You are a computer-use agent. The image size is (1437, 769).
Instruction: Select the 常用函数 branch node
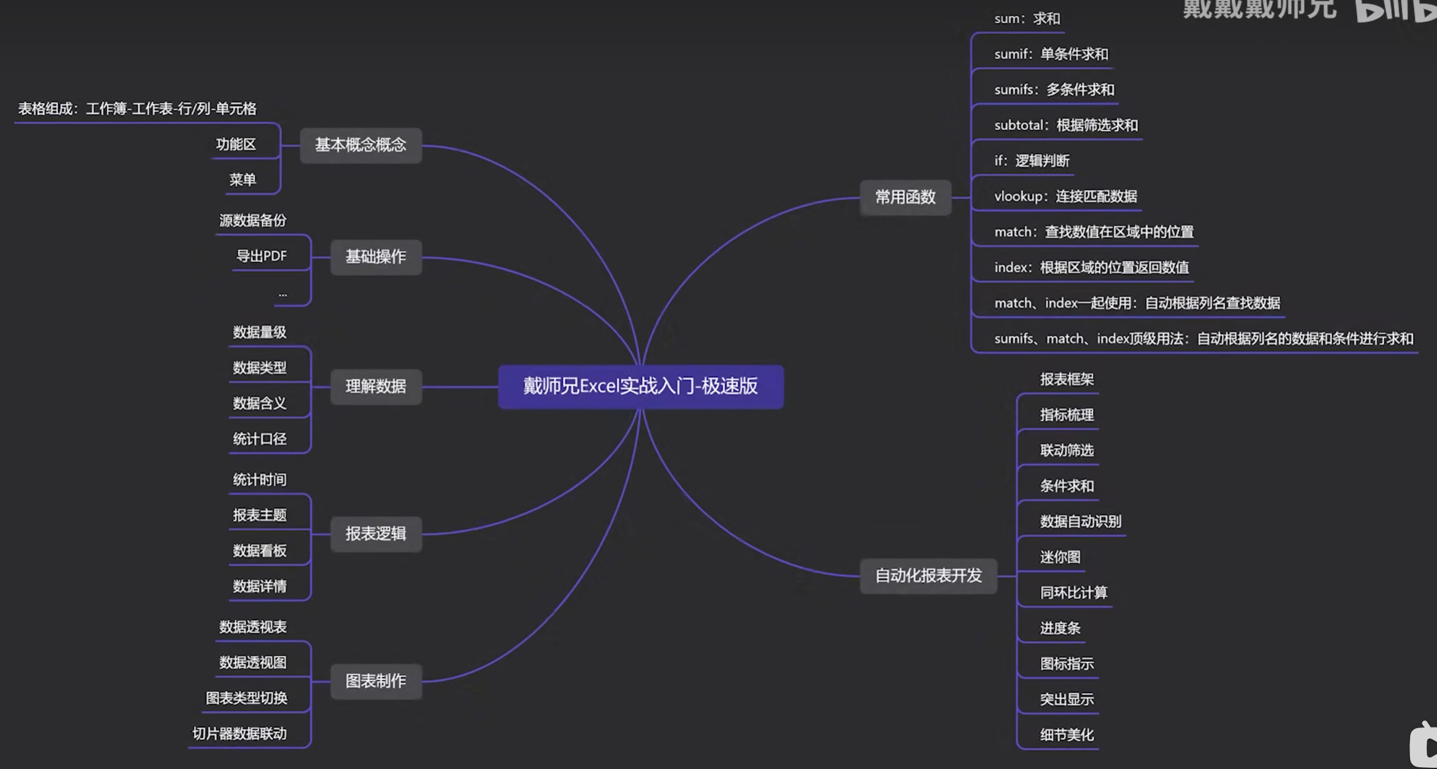tap(905, 197)
